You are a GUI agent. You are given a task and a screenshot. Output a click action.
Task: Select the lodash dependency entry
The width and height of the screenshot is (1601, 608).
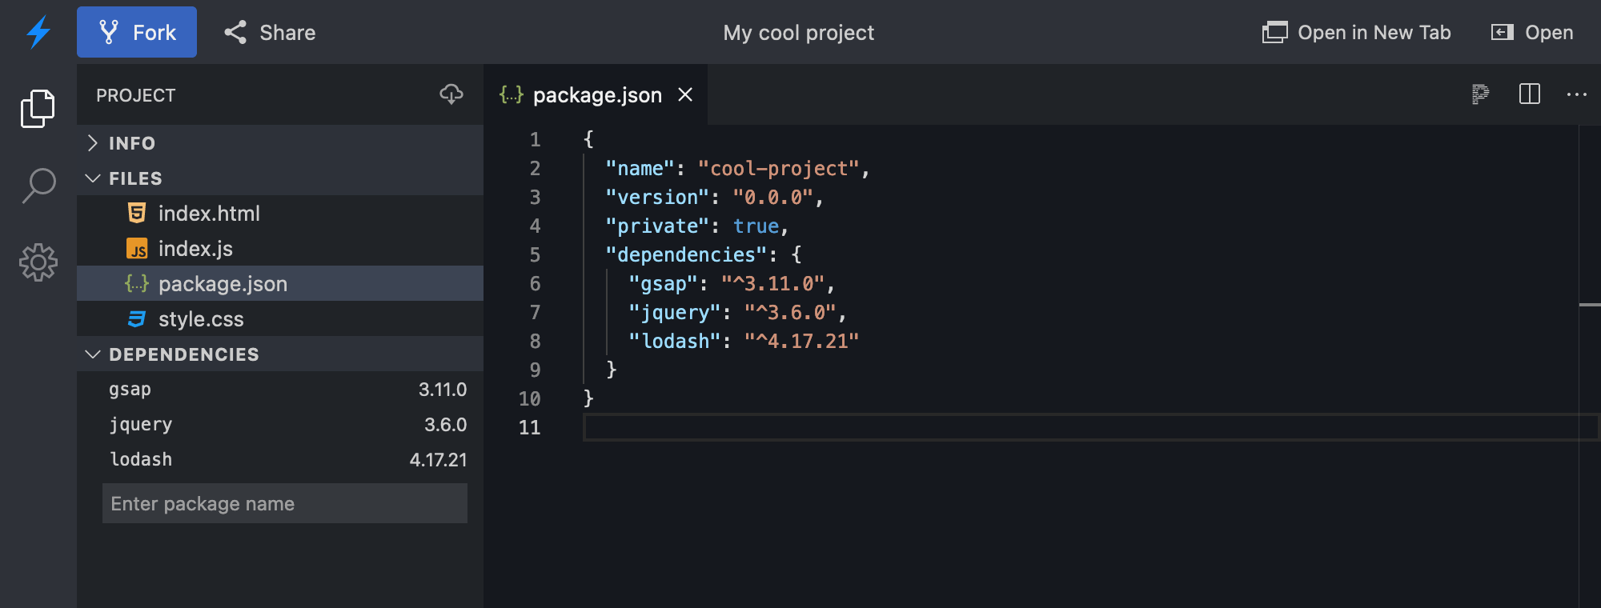[x=141, y=460]
